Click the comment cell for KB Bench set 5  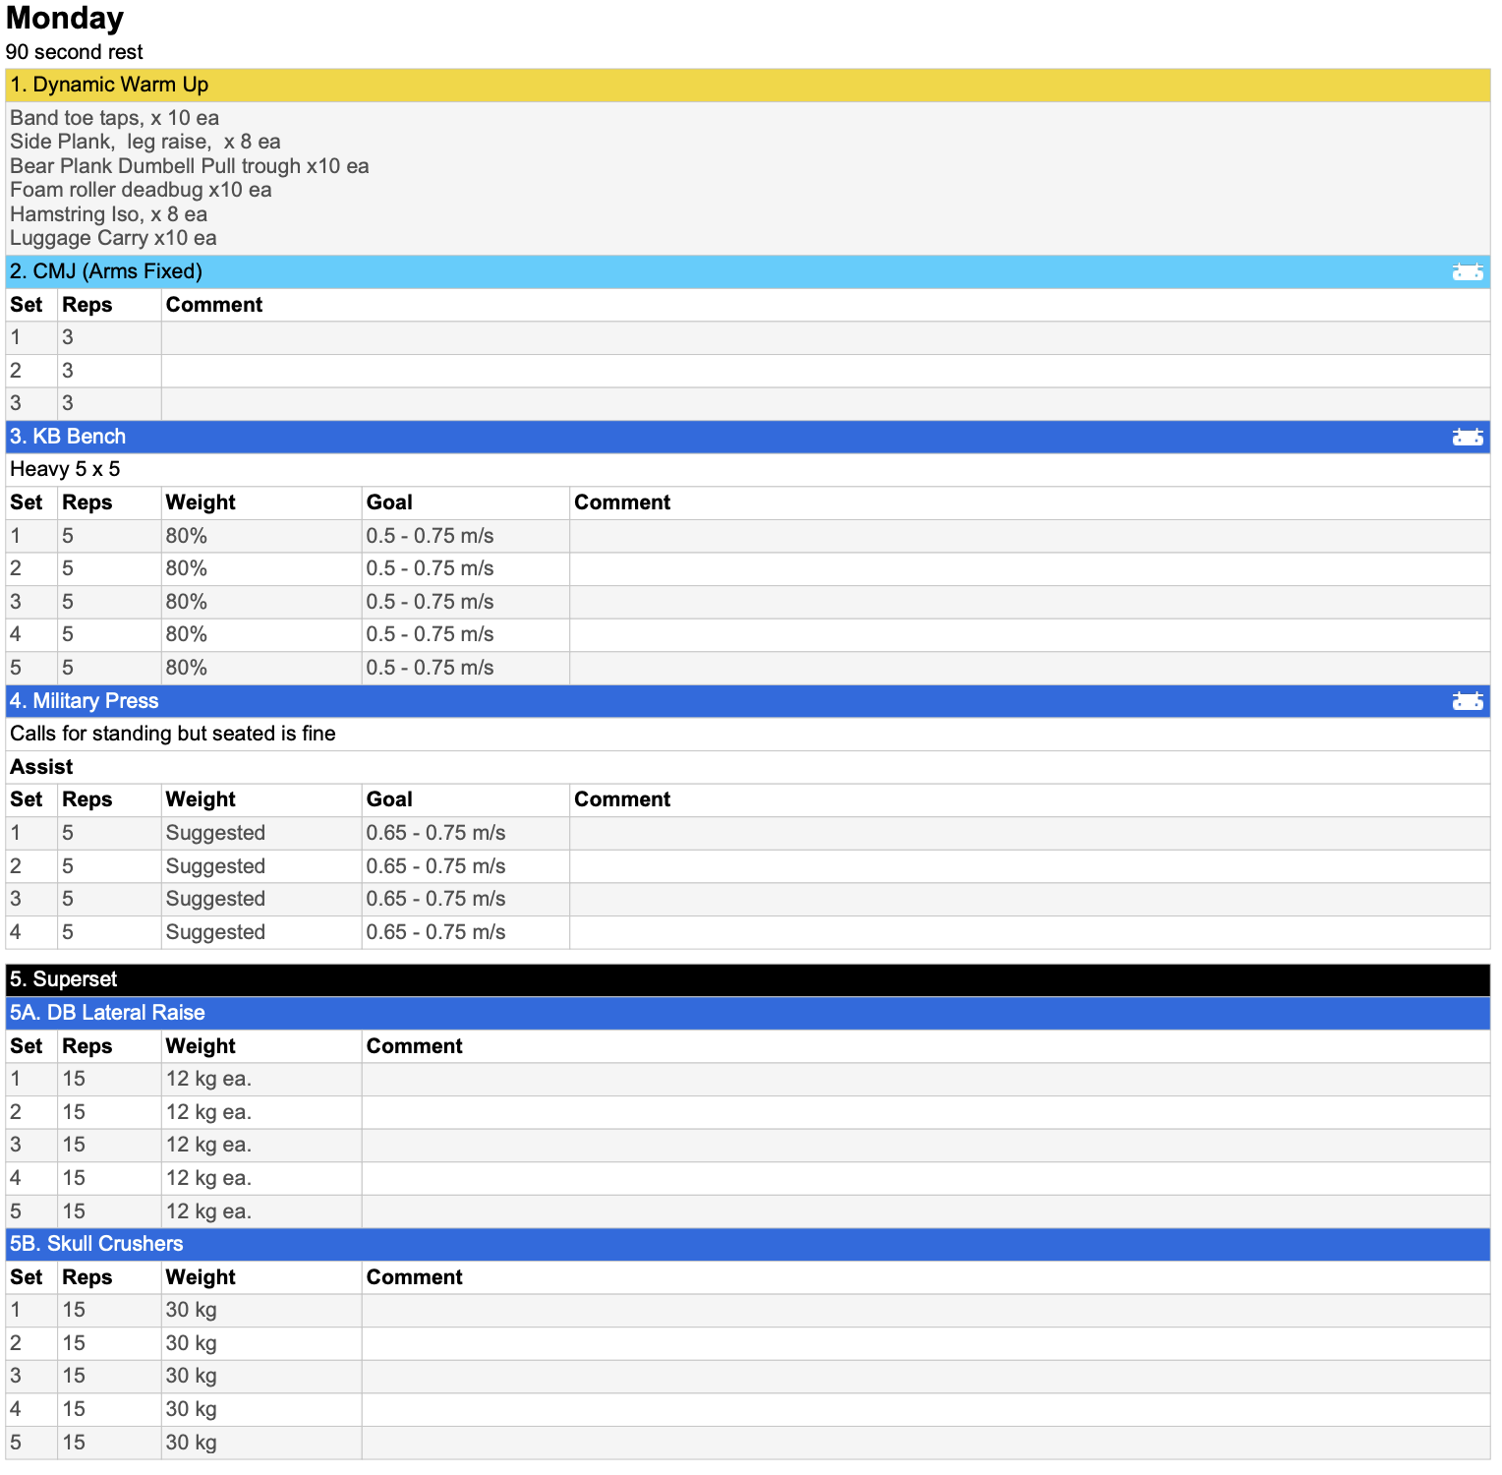[x=1030, y=668]
